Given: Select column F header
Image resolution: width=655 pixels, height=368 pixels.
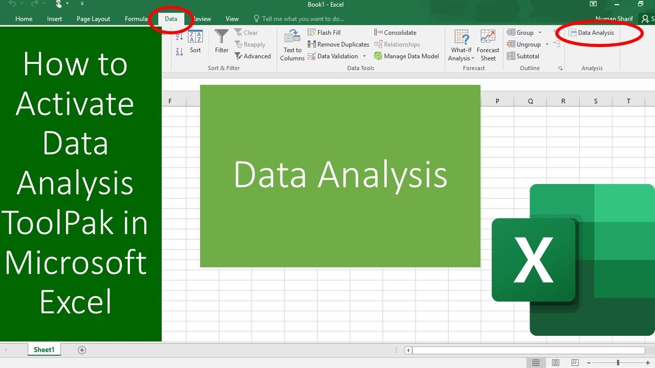Looking at the screenshot, I should click(170, 101).
